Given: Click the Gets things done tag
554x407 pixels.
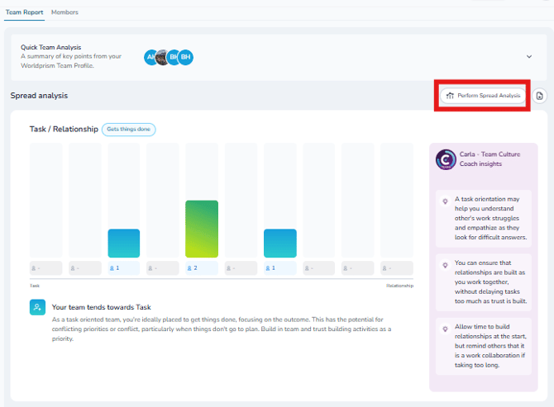Looking at the screenshot, I should [129, 130].
